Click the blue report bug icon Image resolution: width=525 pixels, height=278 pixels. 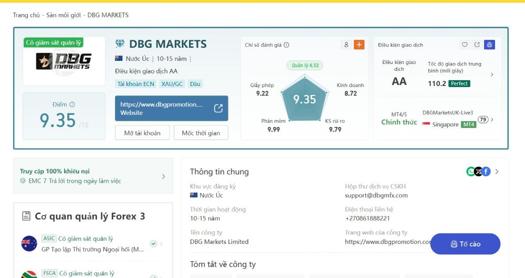click(489, 45)
